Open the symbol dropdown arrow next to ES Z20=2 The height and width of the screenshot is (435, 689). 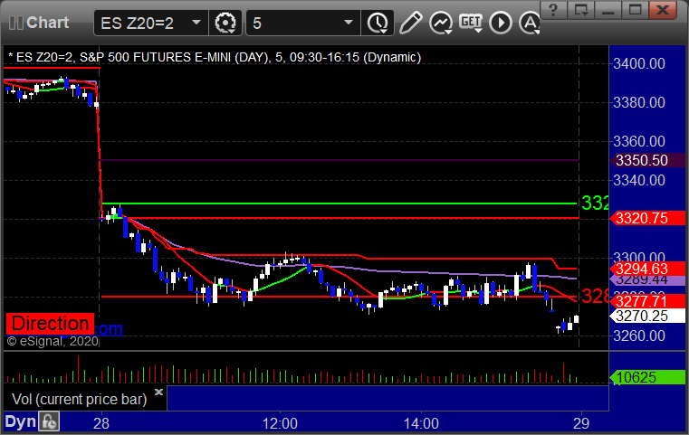(196, 23)
